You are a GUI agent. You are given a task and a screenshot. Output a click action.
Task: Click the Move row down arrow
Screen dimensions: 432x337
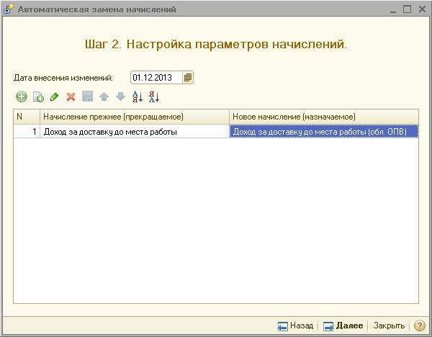click(x=120, y=96)
